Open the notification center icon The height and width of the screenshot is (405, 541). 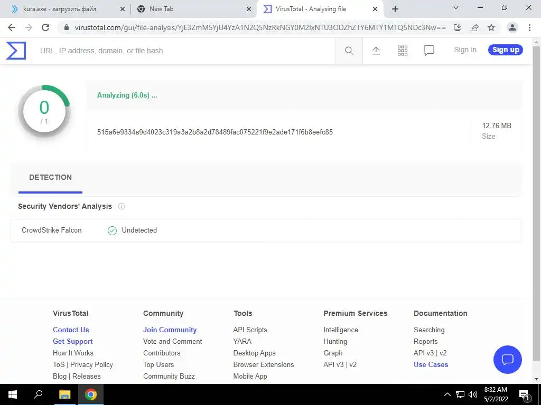point(524,396)
